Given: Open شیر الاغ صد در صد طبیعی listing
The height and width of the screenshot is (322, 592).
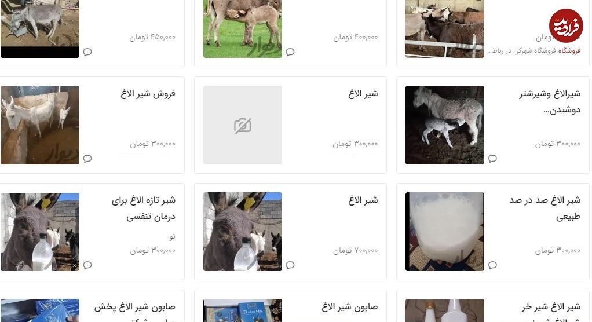Looking at the screenshot, I should tap(545, 208).
